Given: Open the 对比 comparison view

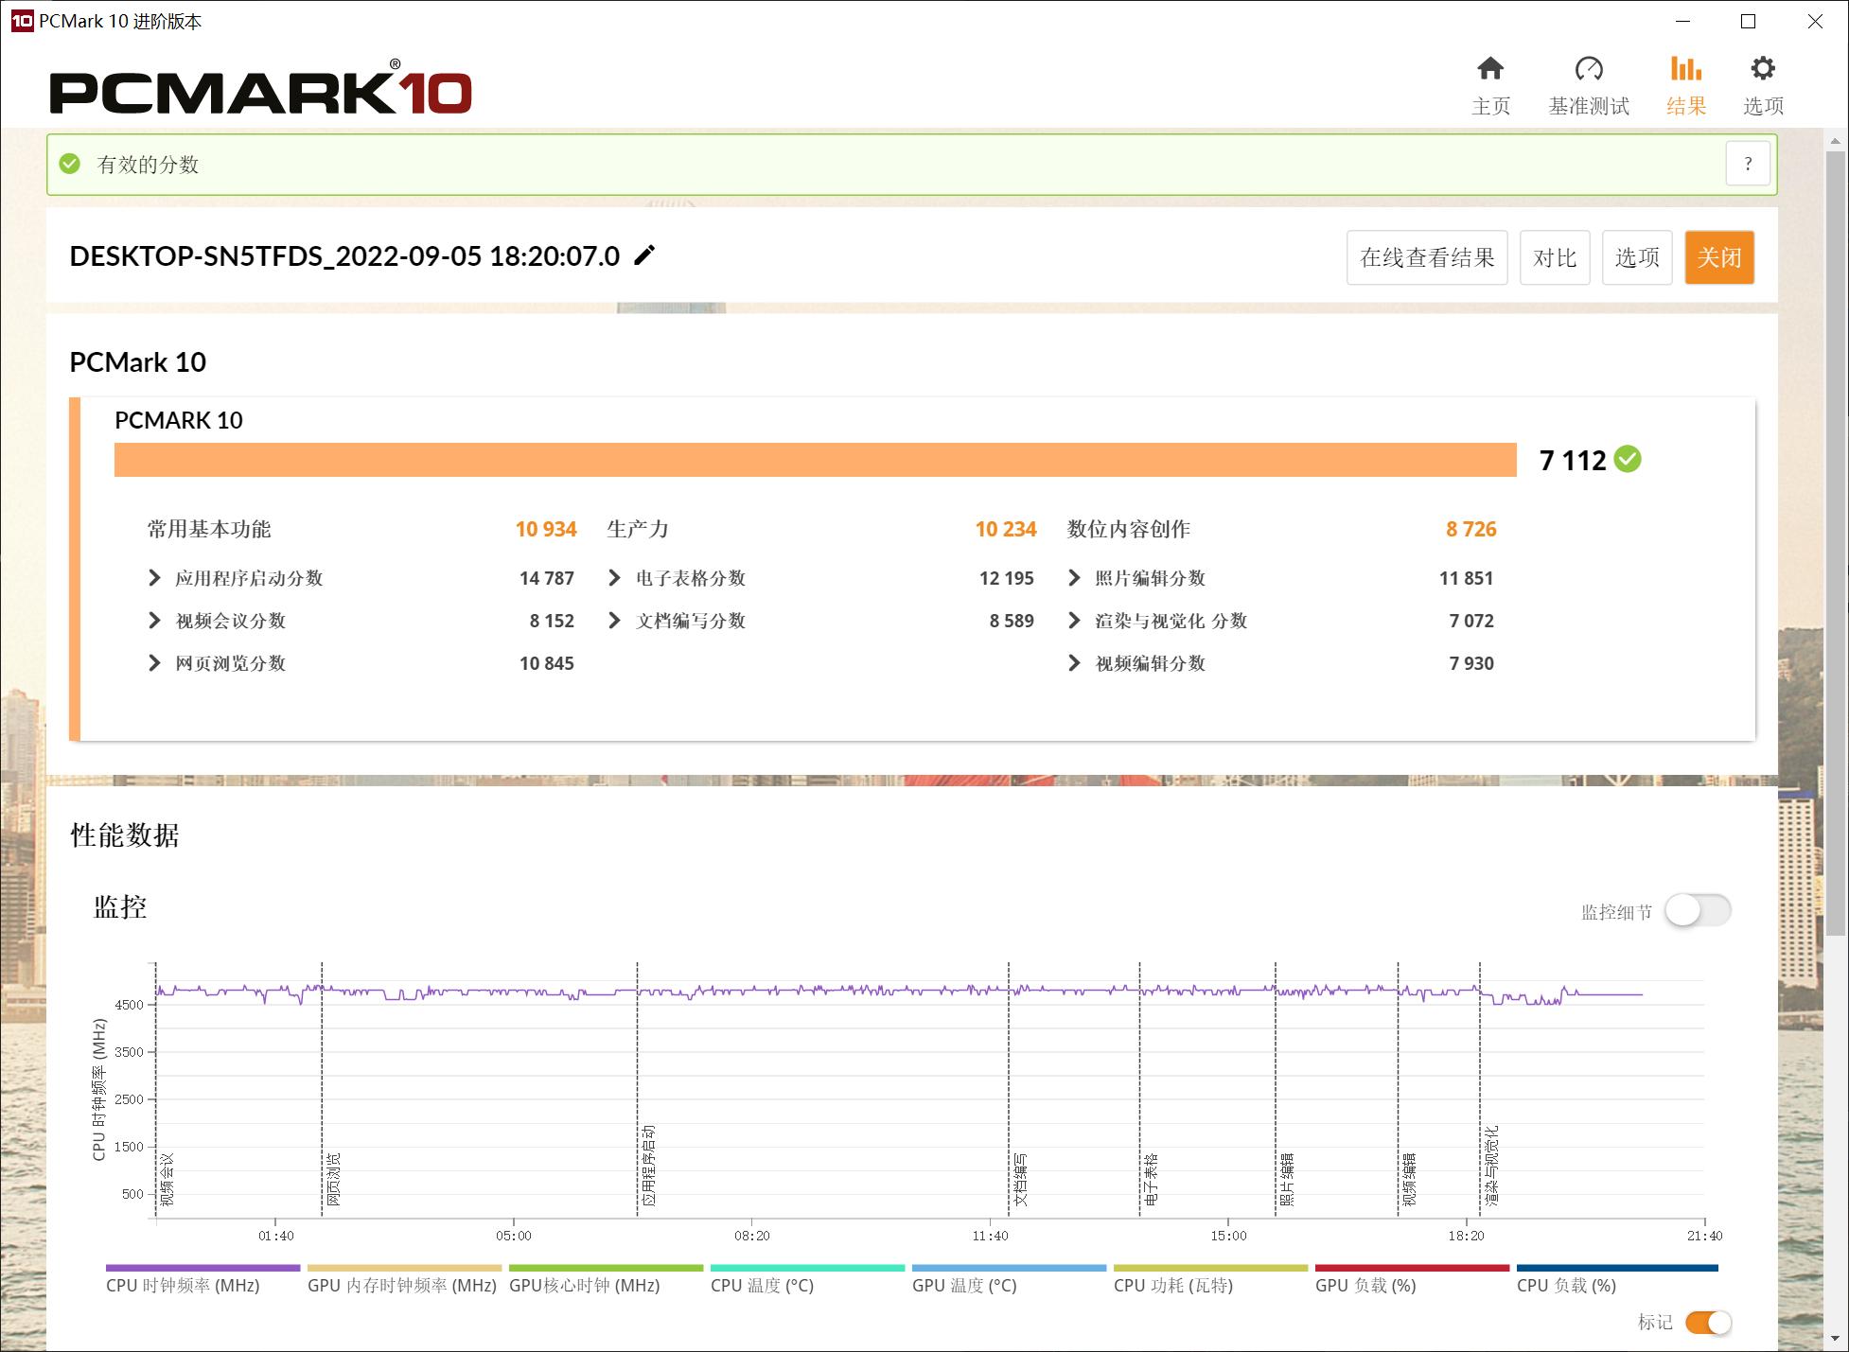Looking at the screenshot, I should [x=1555, y=256].
